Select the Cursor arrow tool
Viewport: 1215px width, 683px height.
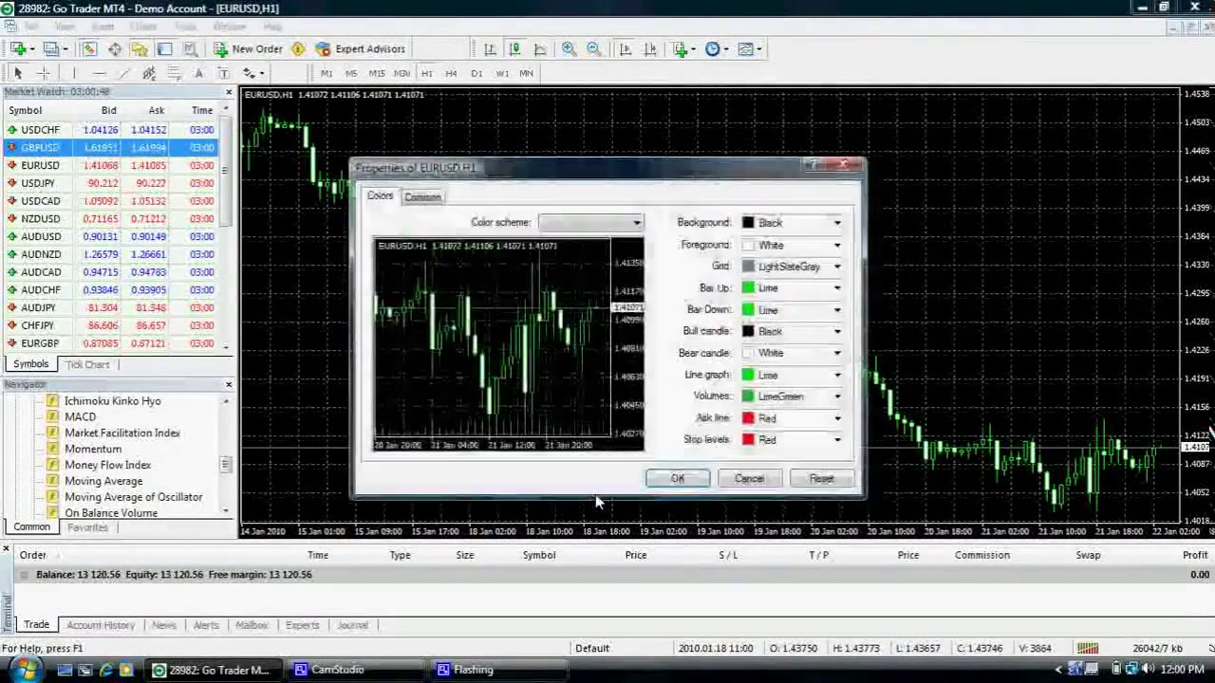[18, 73]
